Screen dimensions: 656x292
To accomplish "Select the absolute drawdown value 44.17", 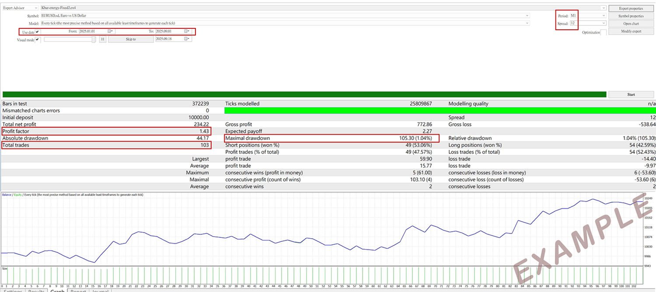I will (x=203, y=138).
